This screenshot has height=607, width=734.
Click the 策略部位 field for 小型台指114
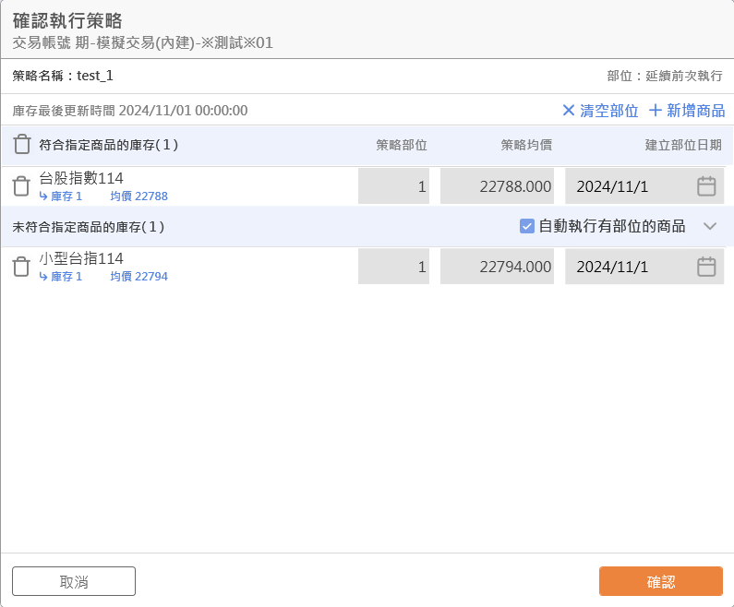pyautogui.click(x=393, y=267)
